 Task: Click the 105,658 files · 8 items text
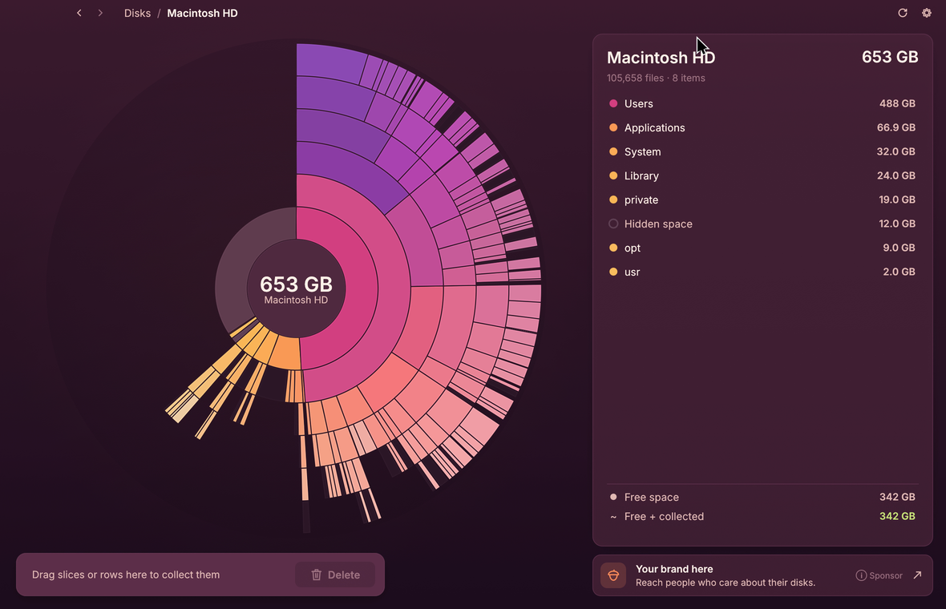(656, 79)
